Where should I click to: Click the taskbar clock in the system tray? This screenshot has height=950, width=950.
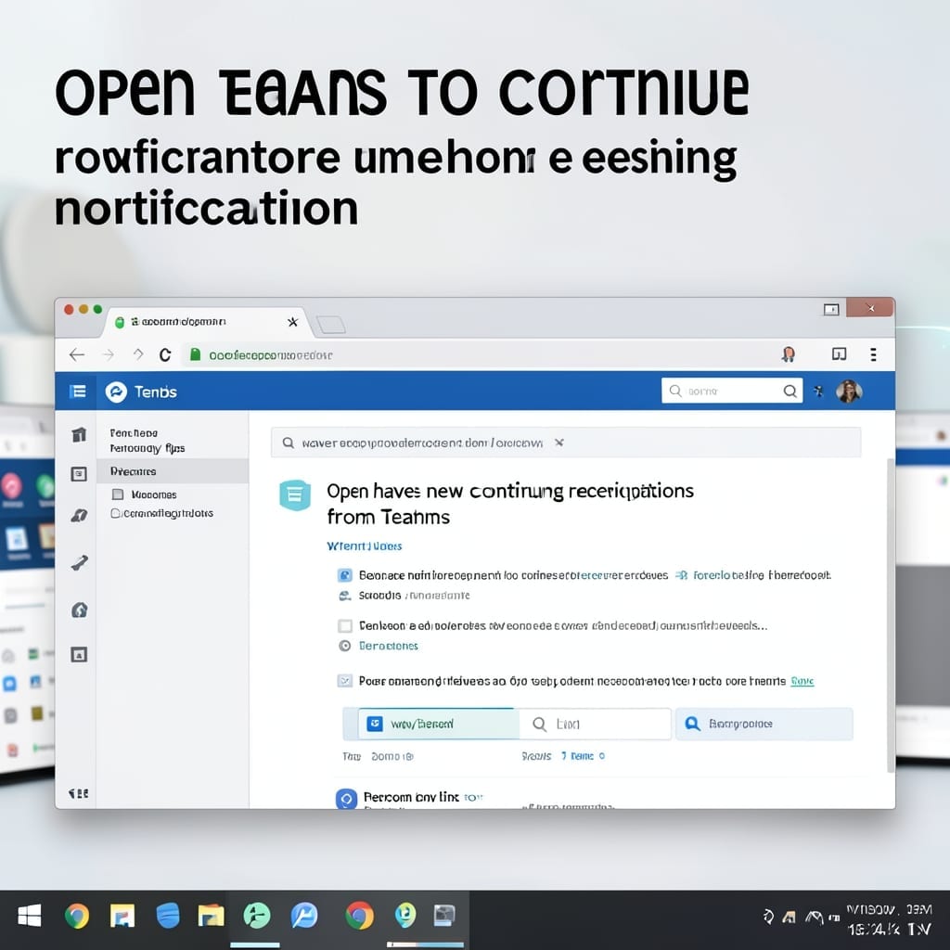point(889,919)
